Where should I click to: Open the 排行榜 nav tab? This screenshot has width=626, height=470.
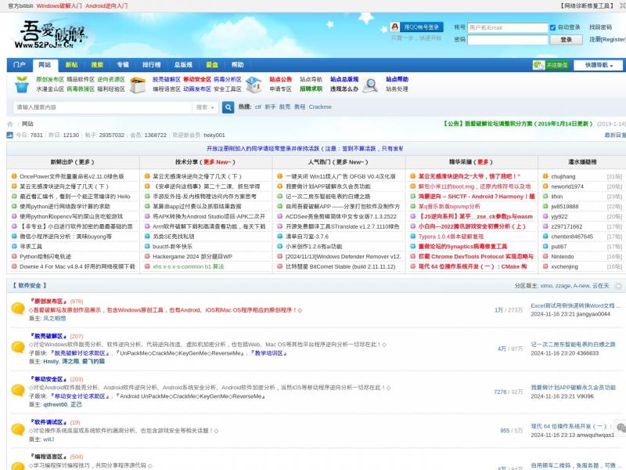click(151, 65)
